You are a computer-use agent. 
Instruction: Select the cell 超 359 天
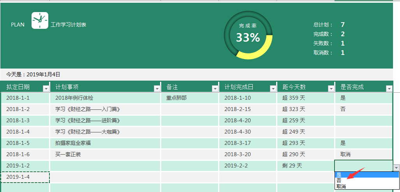click(x=306, y=98)
